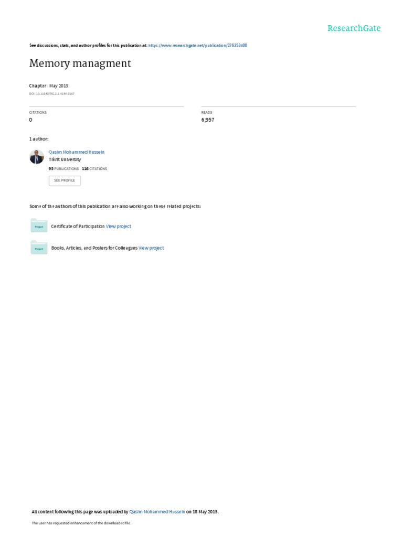Click the SEE PROFILE button
Viewport: 403px width, 537px height.
(65, 180)
